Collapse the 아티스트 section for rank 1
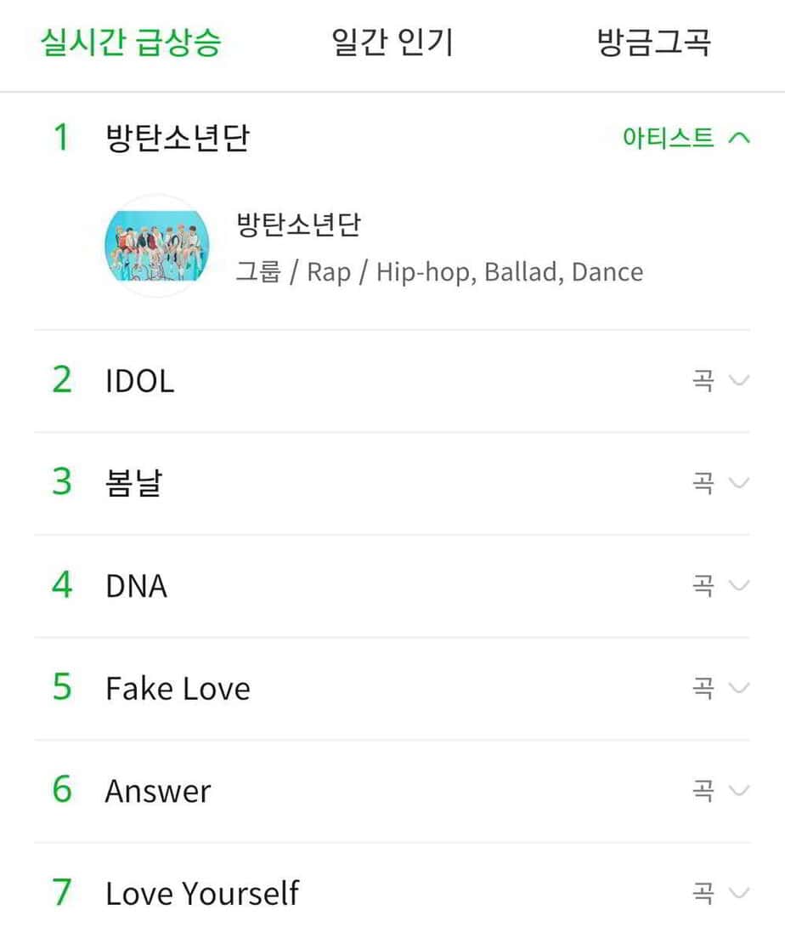Screen dimensions: 785x944 pos(739,138)
